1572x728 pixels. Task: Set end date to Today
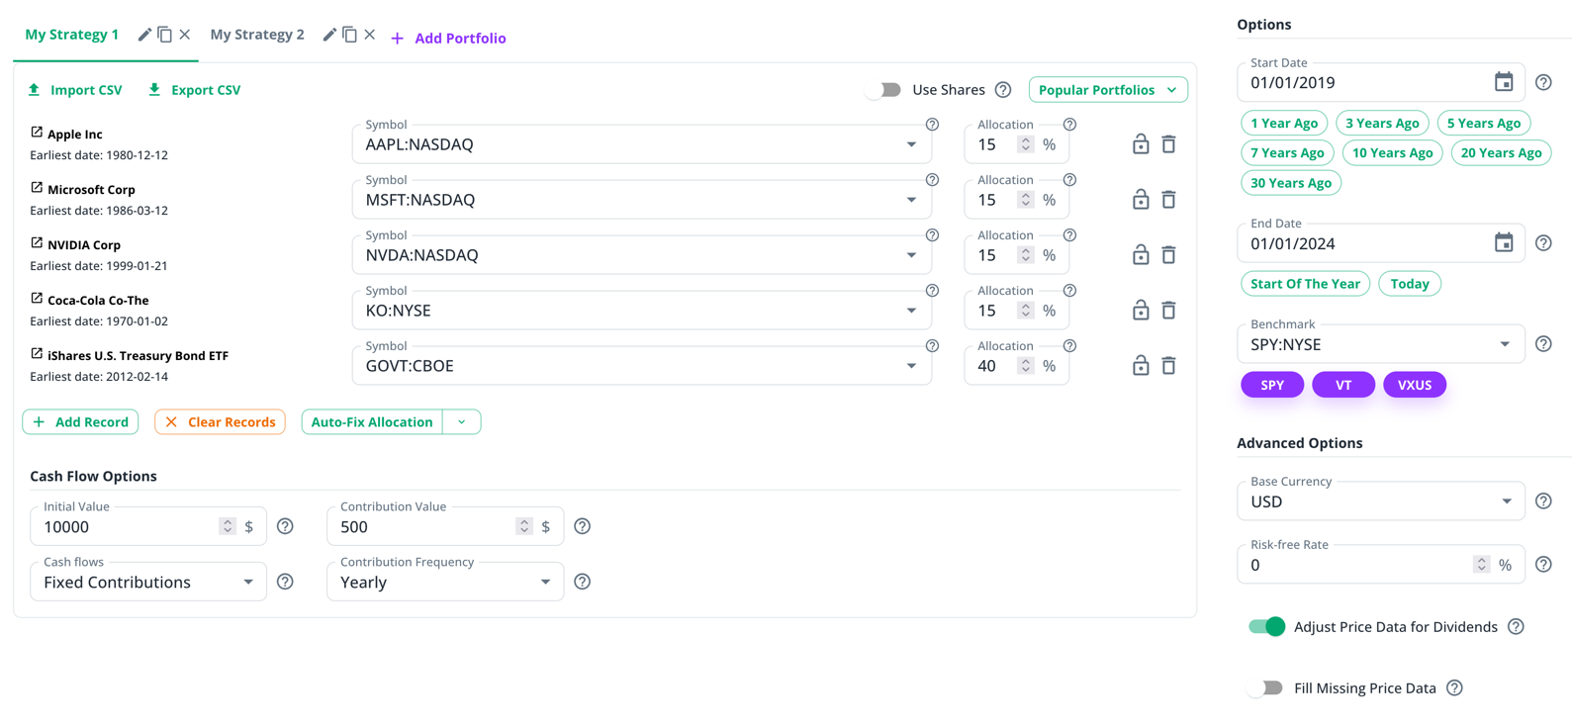1410,284
